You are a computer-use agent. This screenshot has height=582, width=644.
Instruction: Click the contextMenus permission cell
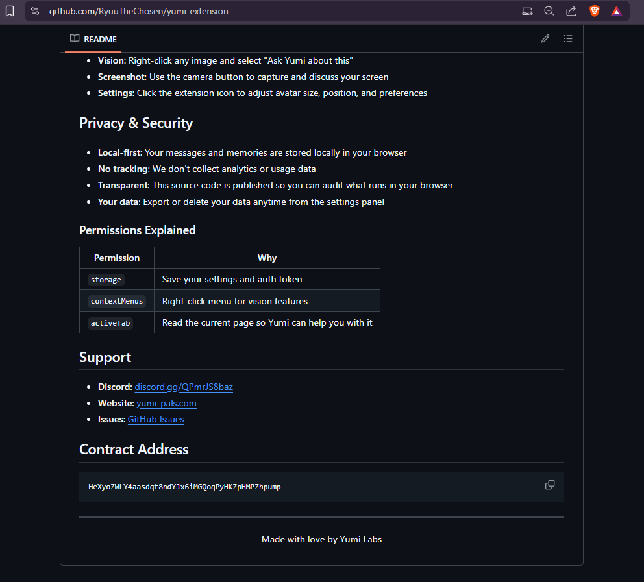pos(117,301)
